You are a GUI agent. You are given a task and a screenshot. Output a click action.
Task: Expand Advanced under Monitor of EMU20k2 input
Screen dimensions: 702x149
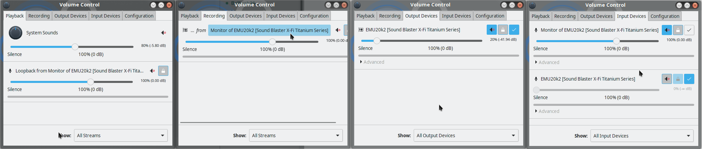pyautogui.click(x=547, y=62)
